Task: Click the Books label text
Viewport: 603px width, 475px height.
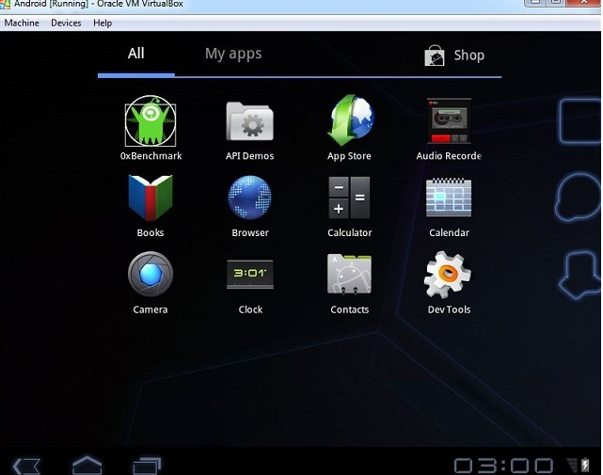Action: (151, 232)
